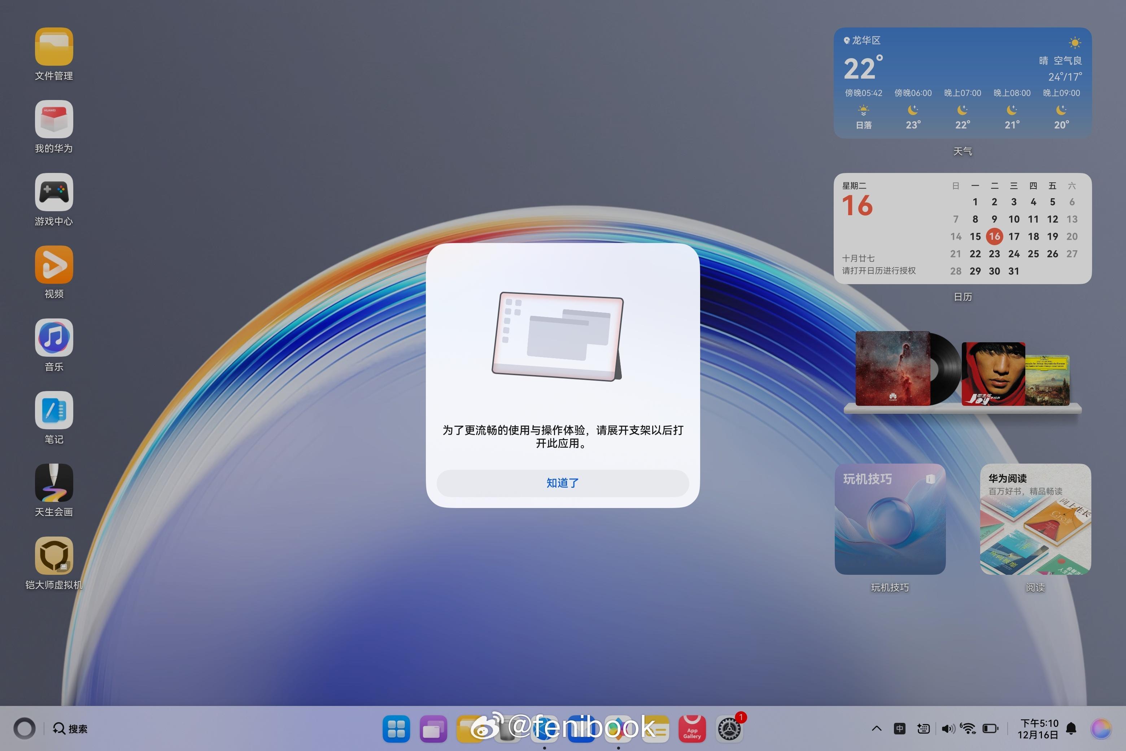Open Settings gear in the dock
Screen dimensions: 1126x751
[x=729, y=729]
